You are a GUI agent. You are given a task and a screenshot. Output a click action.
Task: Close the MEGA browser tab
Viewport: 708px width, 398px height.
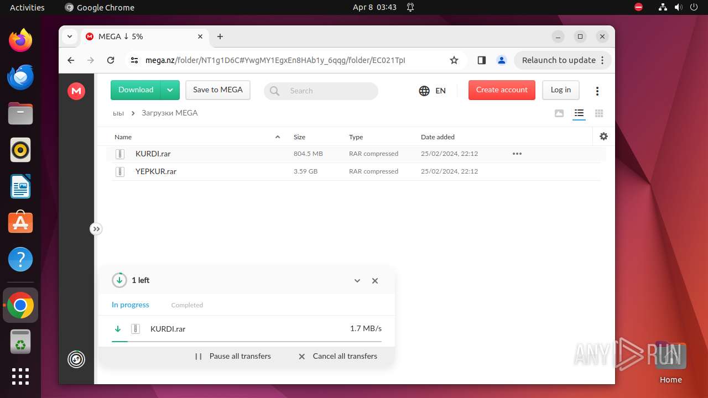200,36
